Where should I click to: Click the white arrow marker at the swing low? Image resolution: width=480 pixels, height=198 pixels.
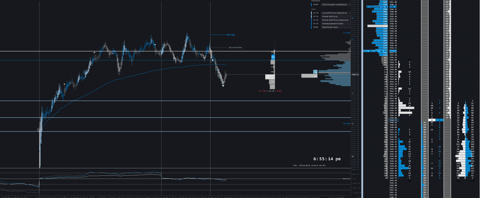[223, 86]
